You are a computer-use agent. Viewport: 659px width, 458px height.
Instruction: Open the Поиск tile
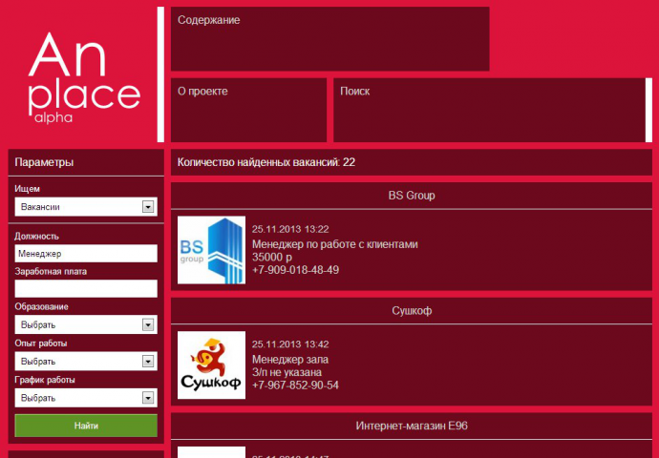493,110
